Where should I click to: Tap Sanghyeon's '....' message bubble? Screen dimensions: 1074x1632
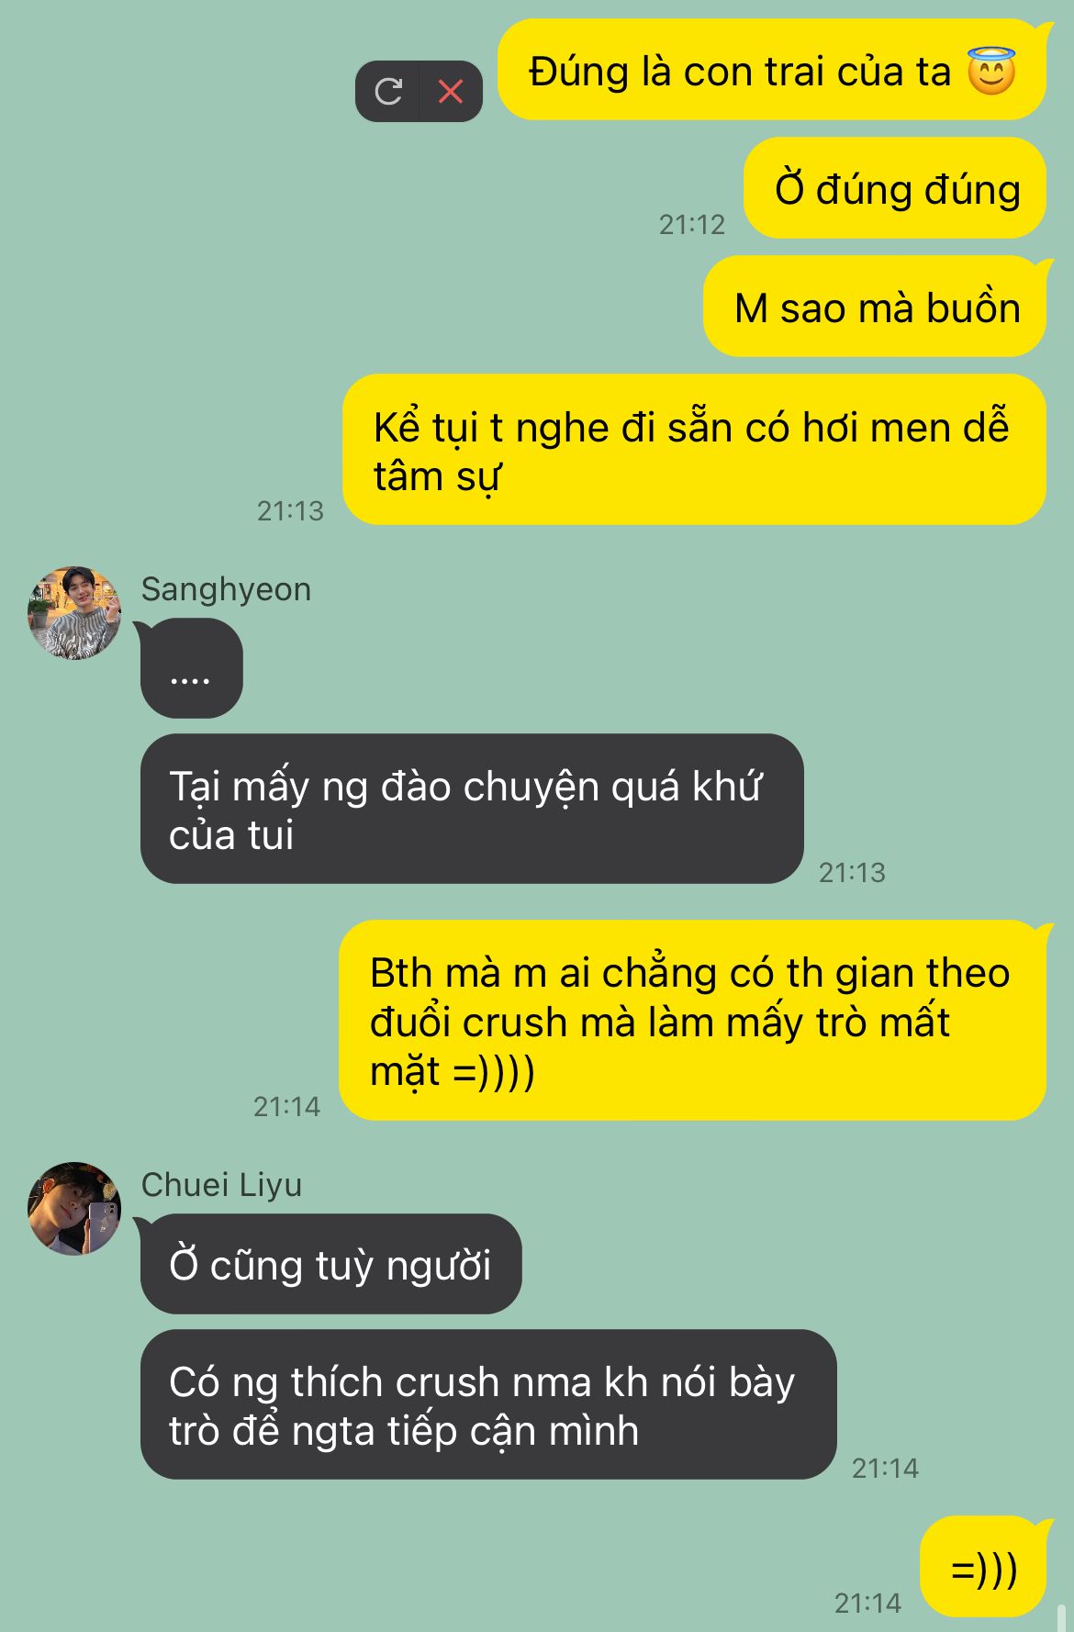[x=191, y=668]
